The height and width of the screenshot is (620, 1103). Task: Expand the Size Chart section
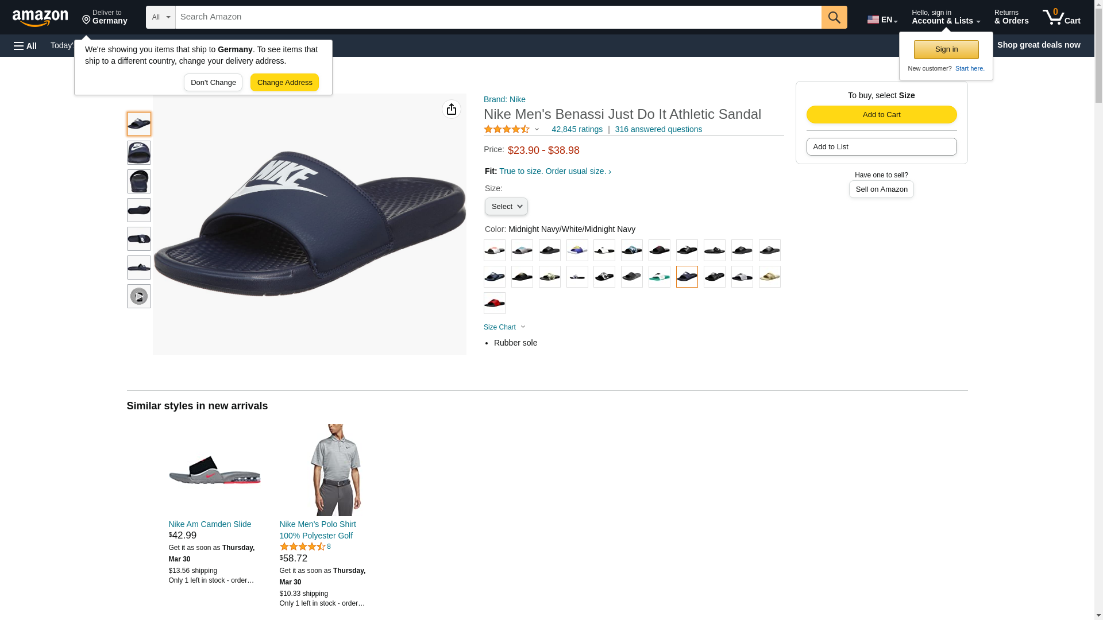504,327
